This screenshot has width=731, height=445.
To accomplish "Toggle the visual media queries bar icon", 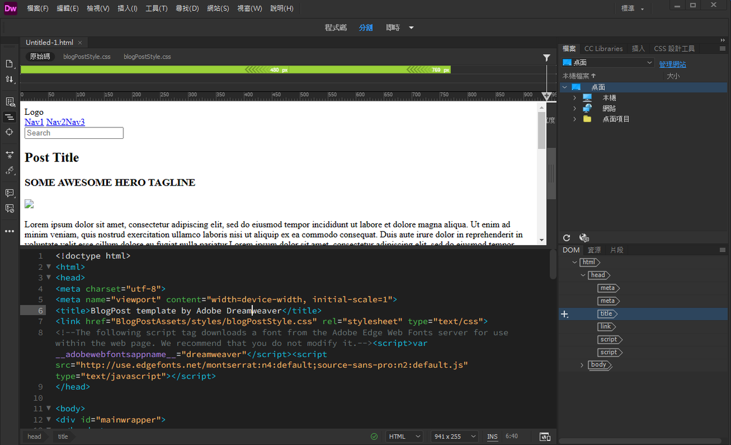I will (10, 117).
